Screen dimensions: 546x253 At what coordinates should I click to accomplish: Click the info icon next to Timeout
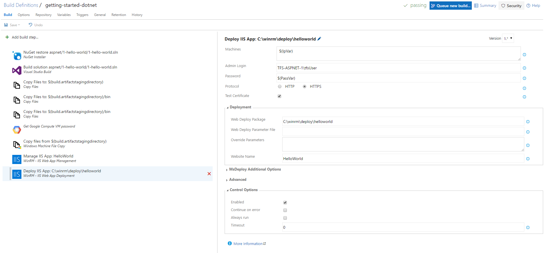pos(528,228)
